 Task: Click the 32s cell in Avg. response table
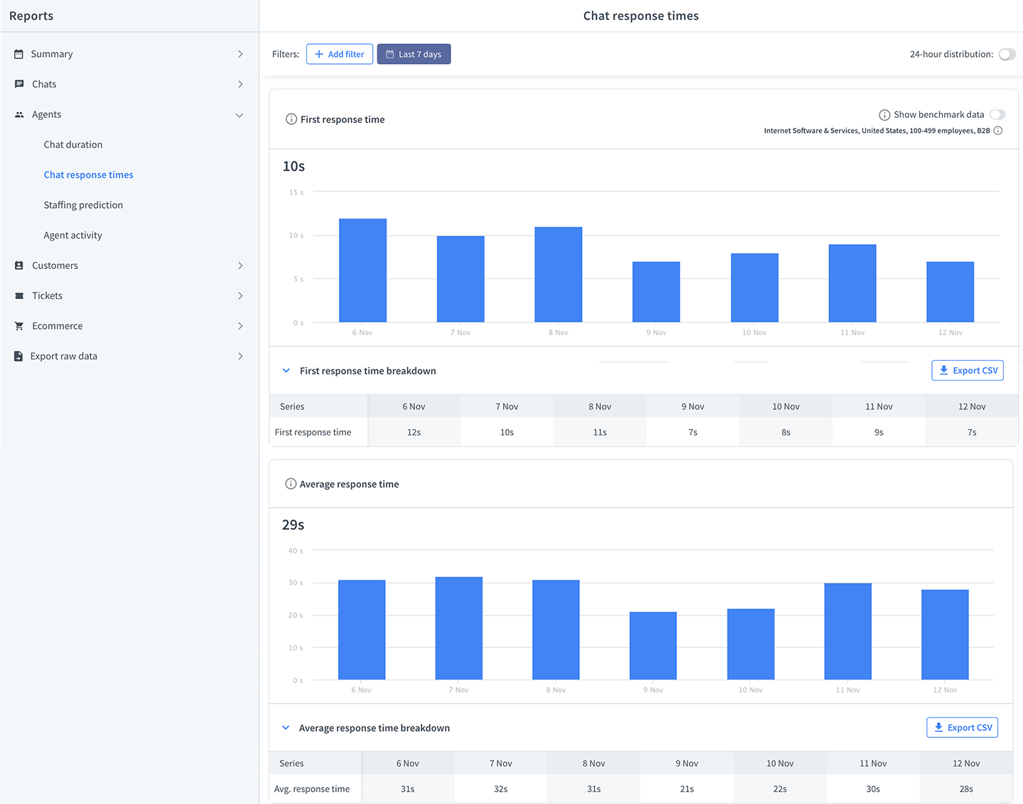501,789
